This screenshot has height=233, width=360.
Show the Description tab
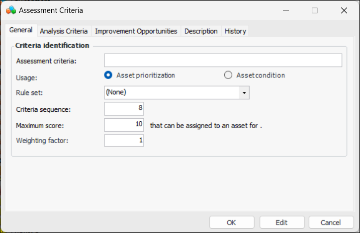click(x=201, y=31)
